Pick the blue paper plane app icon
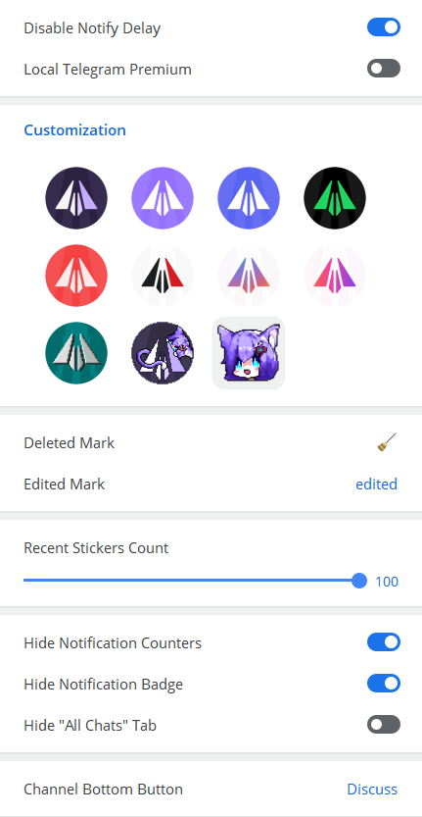Screen dimensions: 422x817 tap(249, 198)
